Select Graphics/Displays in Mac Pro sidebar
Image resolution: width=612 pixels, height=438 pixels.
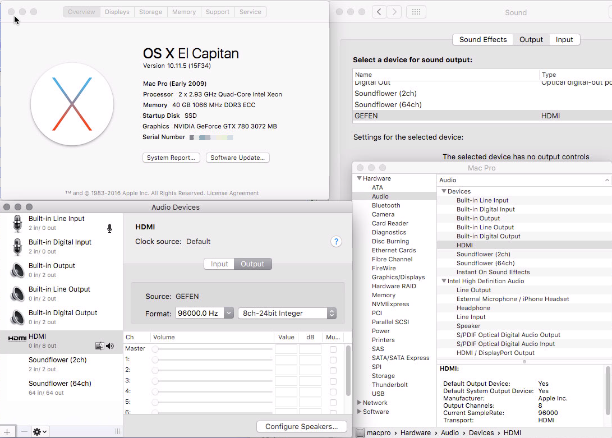click(x=398, y=277)
